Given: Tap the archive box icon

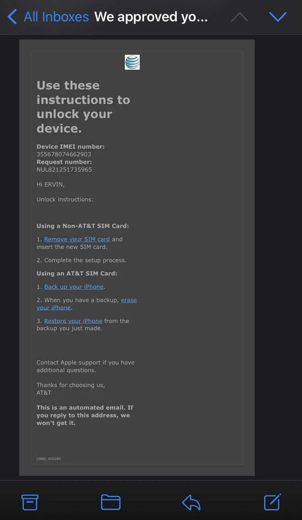Looking at the screenshot, I should 30,502.
